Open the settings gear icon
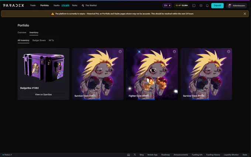 [x=201, y=6]
